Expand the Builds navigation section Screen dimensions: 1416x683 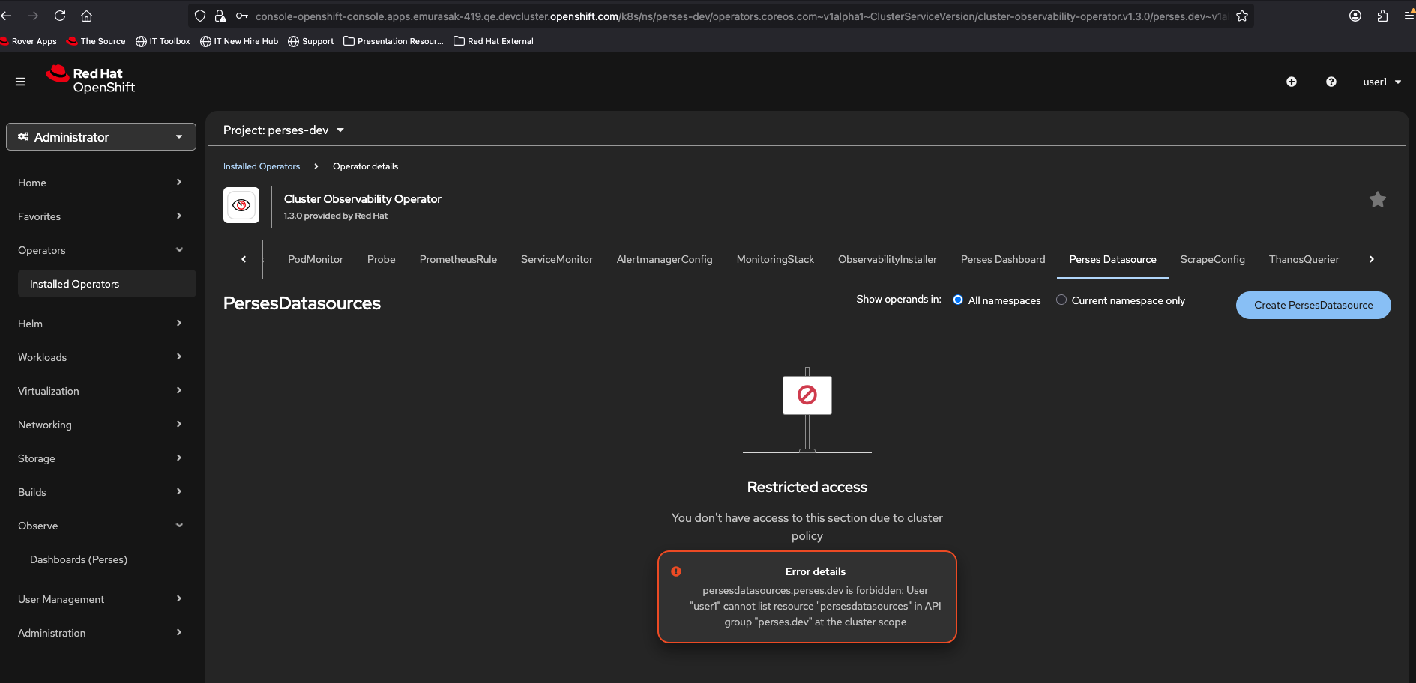click(101, 492)
